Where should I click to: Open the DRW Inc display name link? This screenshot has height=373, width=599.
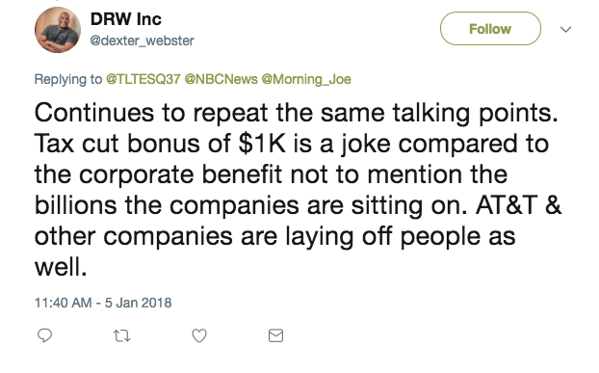(126, 19)
